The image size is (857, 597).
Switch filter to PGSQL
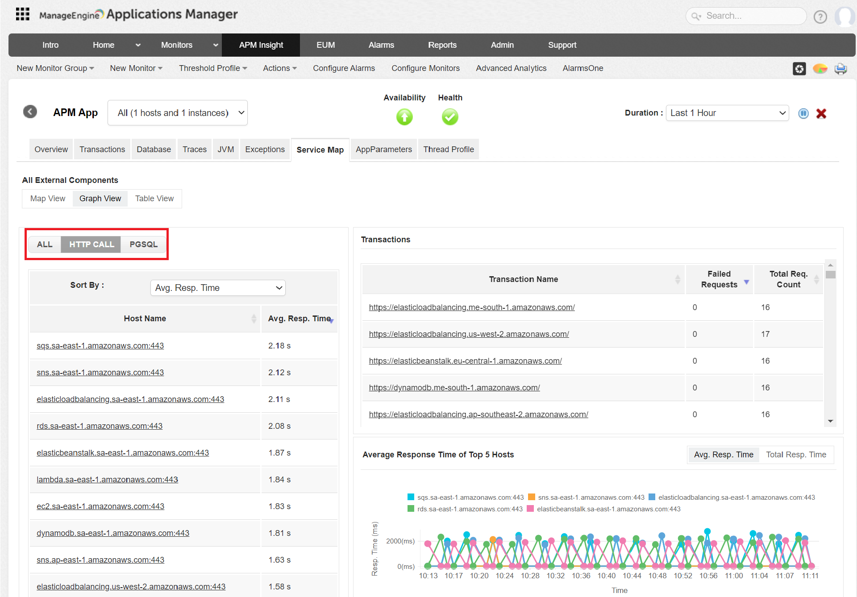pyautogui.click(x=143, y=245)
